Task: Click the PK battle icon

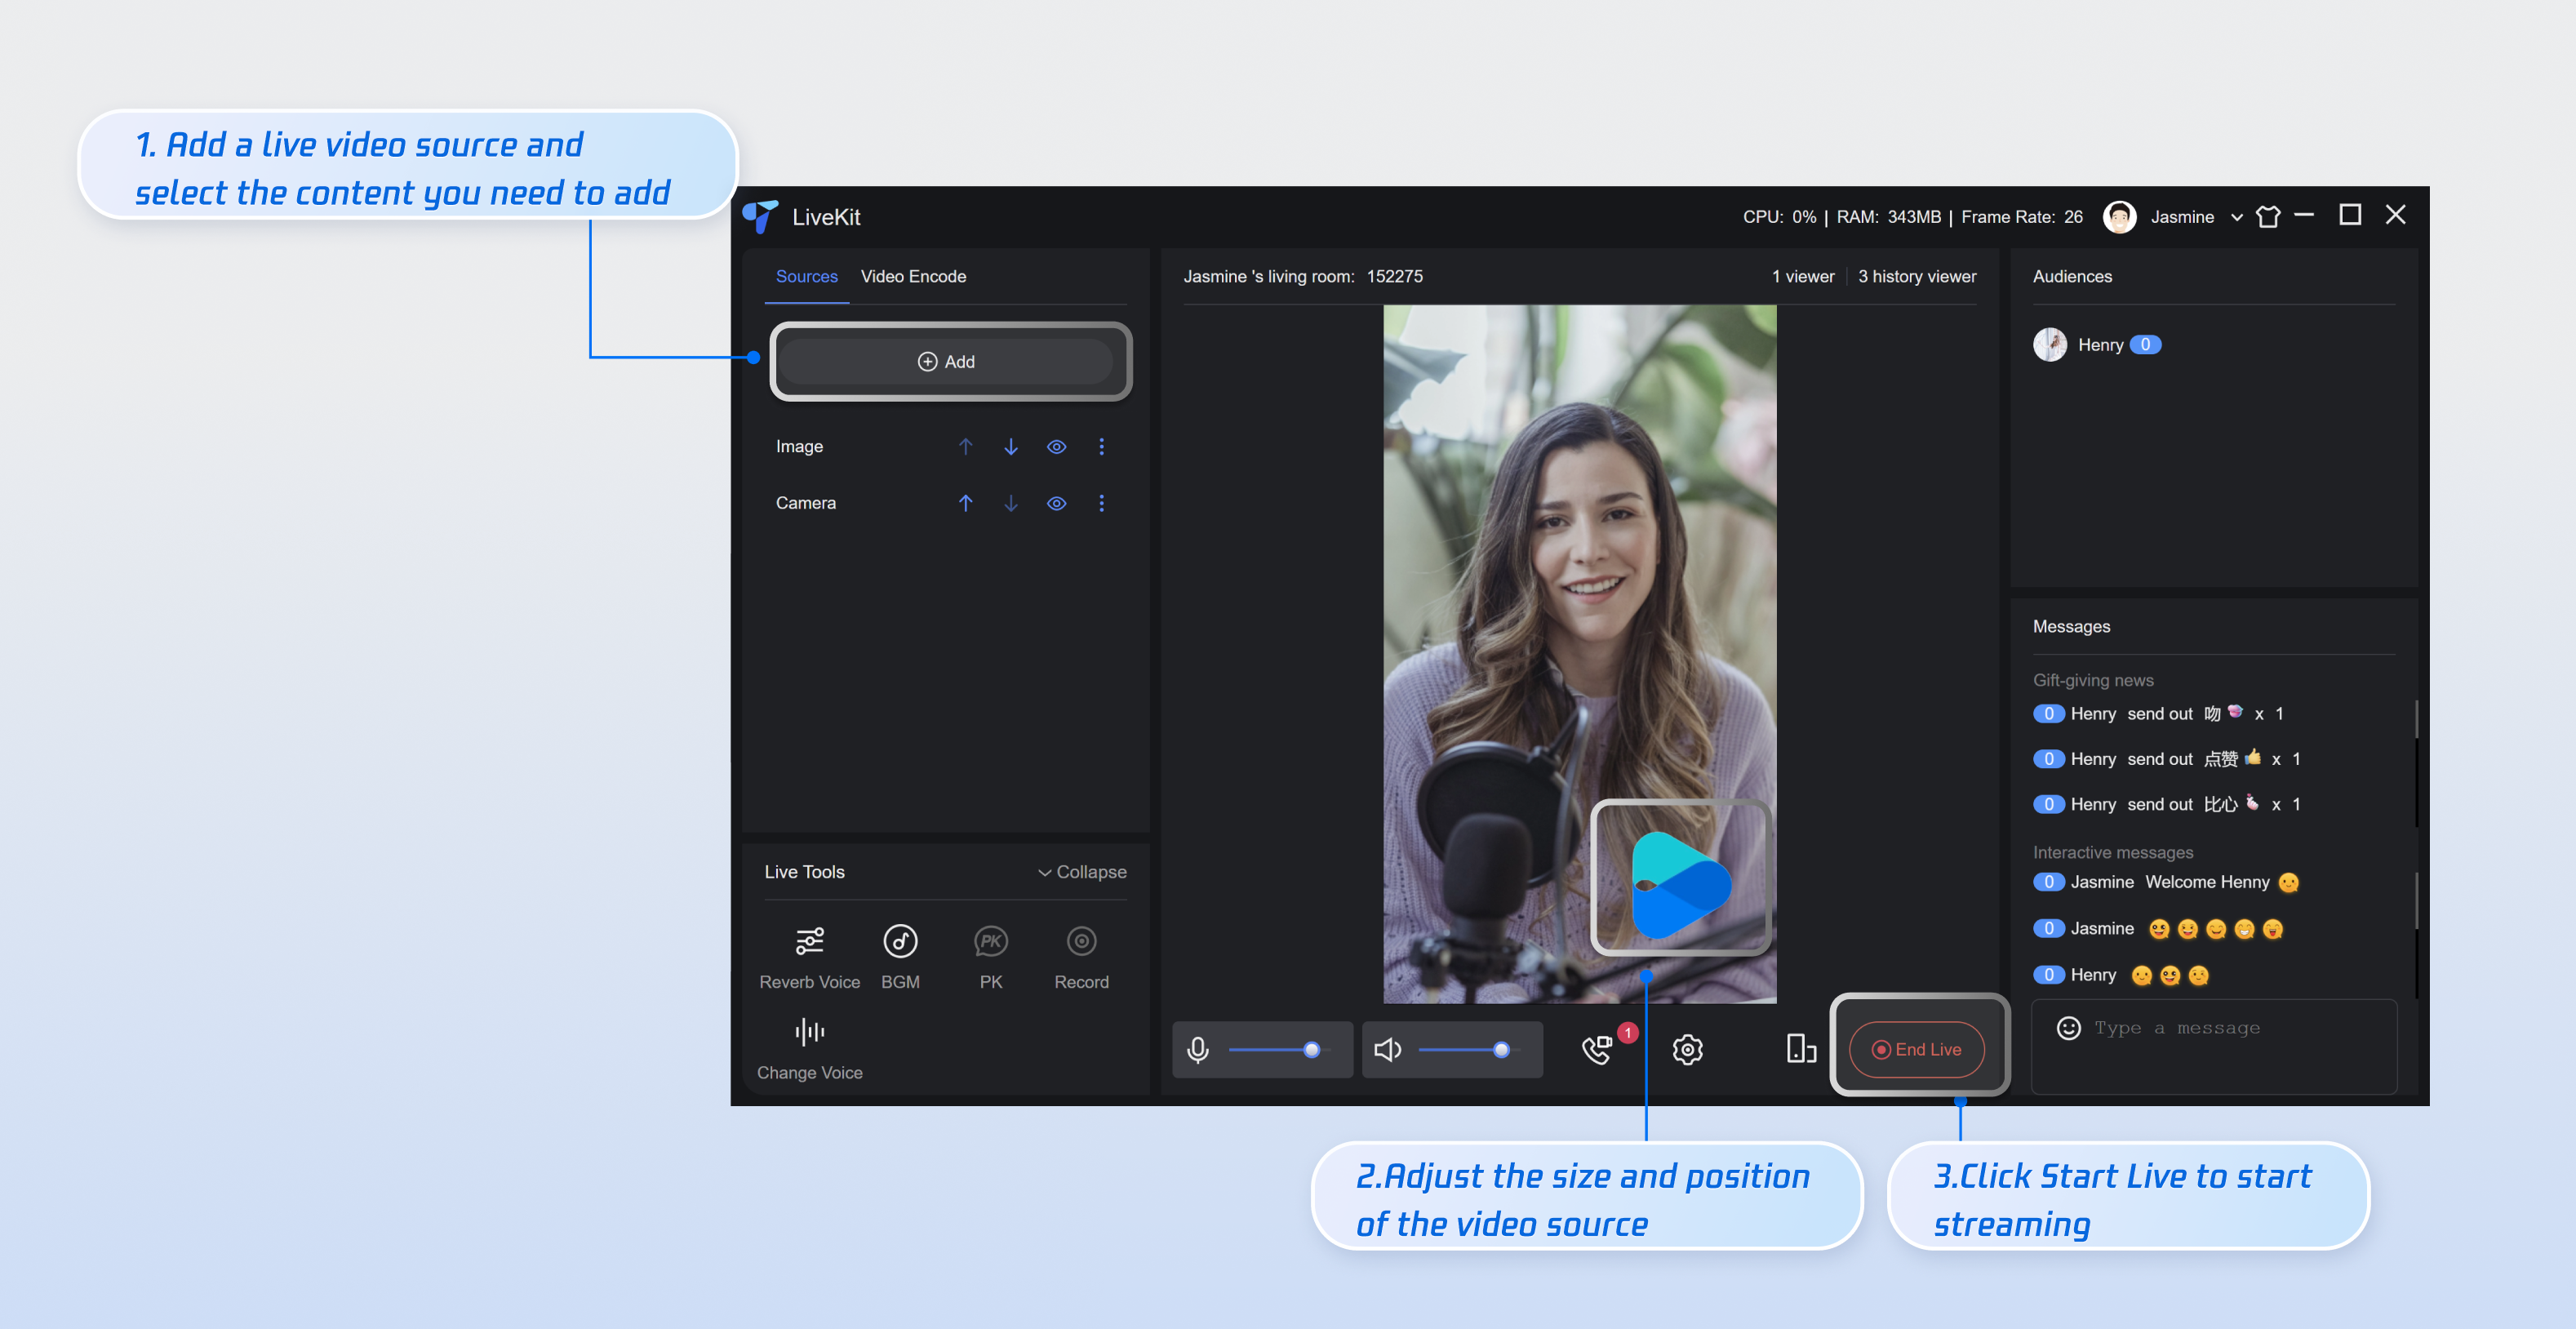Action: (x=990, y=942)
